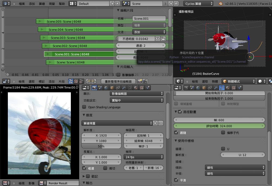The width and height of the screenshot is (272, 186).
Task: Open the 顯示 dropdown showing 影像編輯器
Action: click(137, 94)
